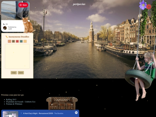Click the Spotify album cover thumbnail

point(10,114)
